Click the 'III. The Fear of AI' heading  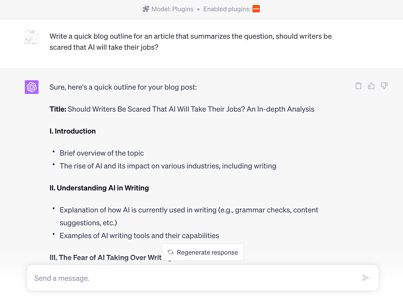click(105, 258)
